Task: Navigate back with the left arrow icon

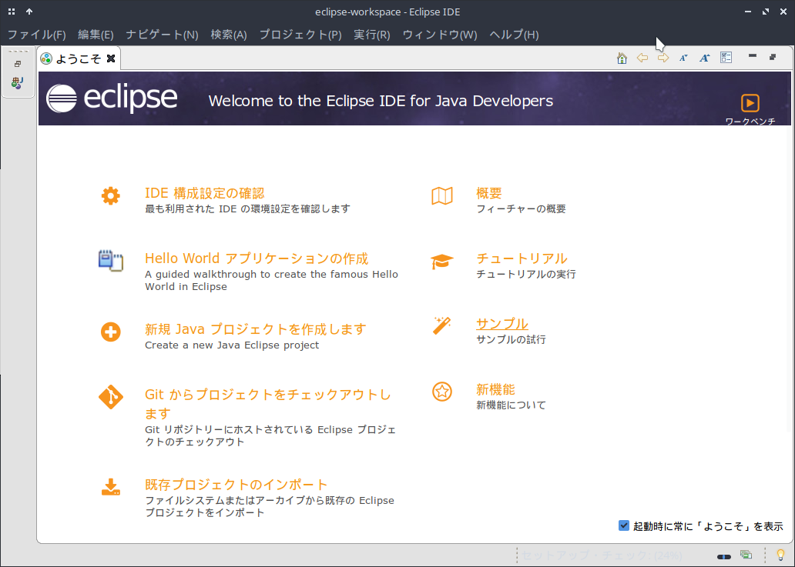Action: click(642, 58)
